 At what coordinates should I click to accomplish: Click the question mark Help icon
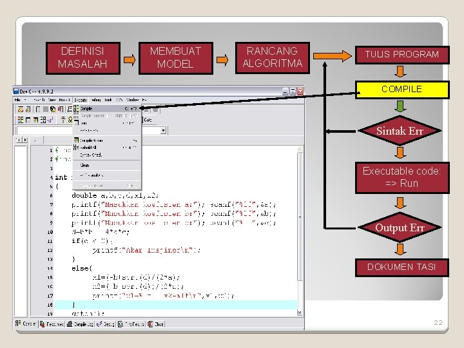63,120
